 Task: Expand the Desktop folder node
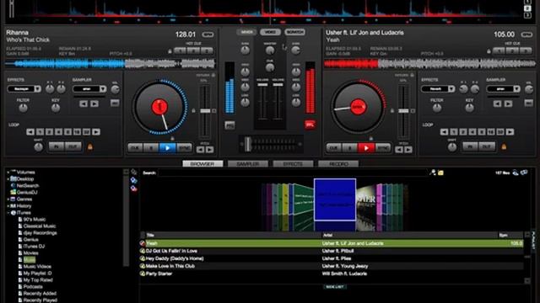tap(8, 179)
